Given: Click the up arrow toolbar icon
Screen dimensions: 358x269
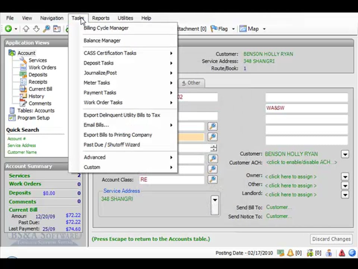Looking at the screenshot, I should tap(26, 29).
